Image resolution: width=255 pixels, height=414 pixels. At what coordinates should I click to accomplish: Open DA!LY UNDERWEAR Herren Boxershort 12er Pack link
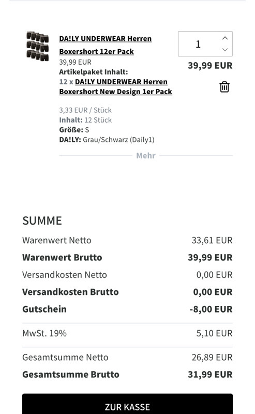(106, 45)
